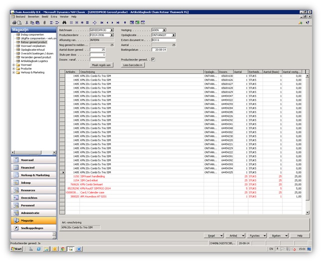The height and width of the screenshot is (262, 322).
Task: Open Print Preview from the toolbar
Action: click(x=19, y=22)
